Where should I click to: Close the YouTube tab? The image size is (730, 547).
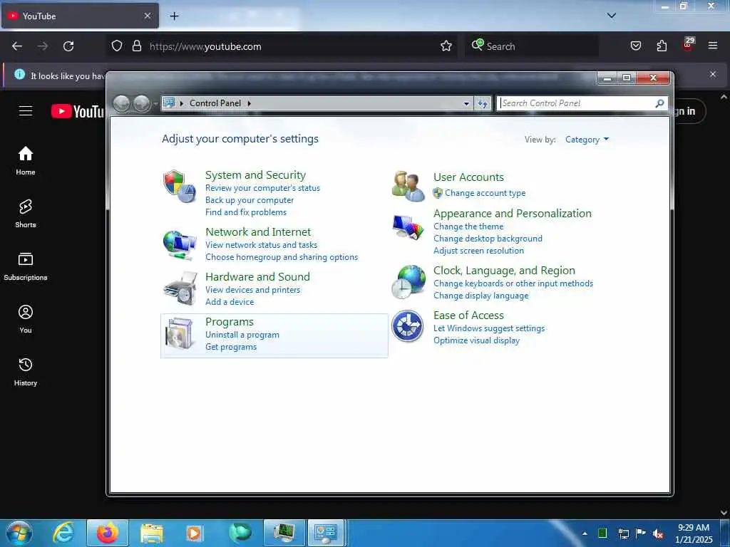tap(147, 16)
